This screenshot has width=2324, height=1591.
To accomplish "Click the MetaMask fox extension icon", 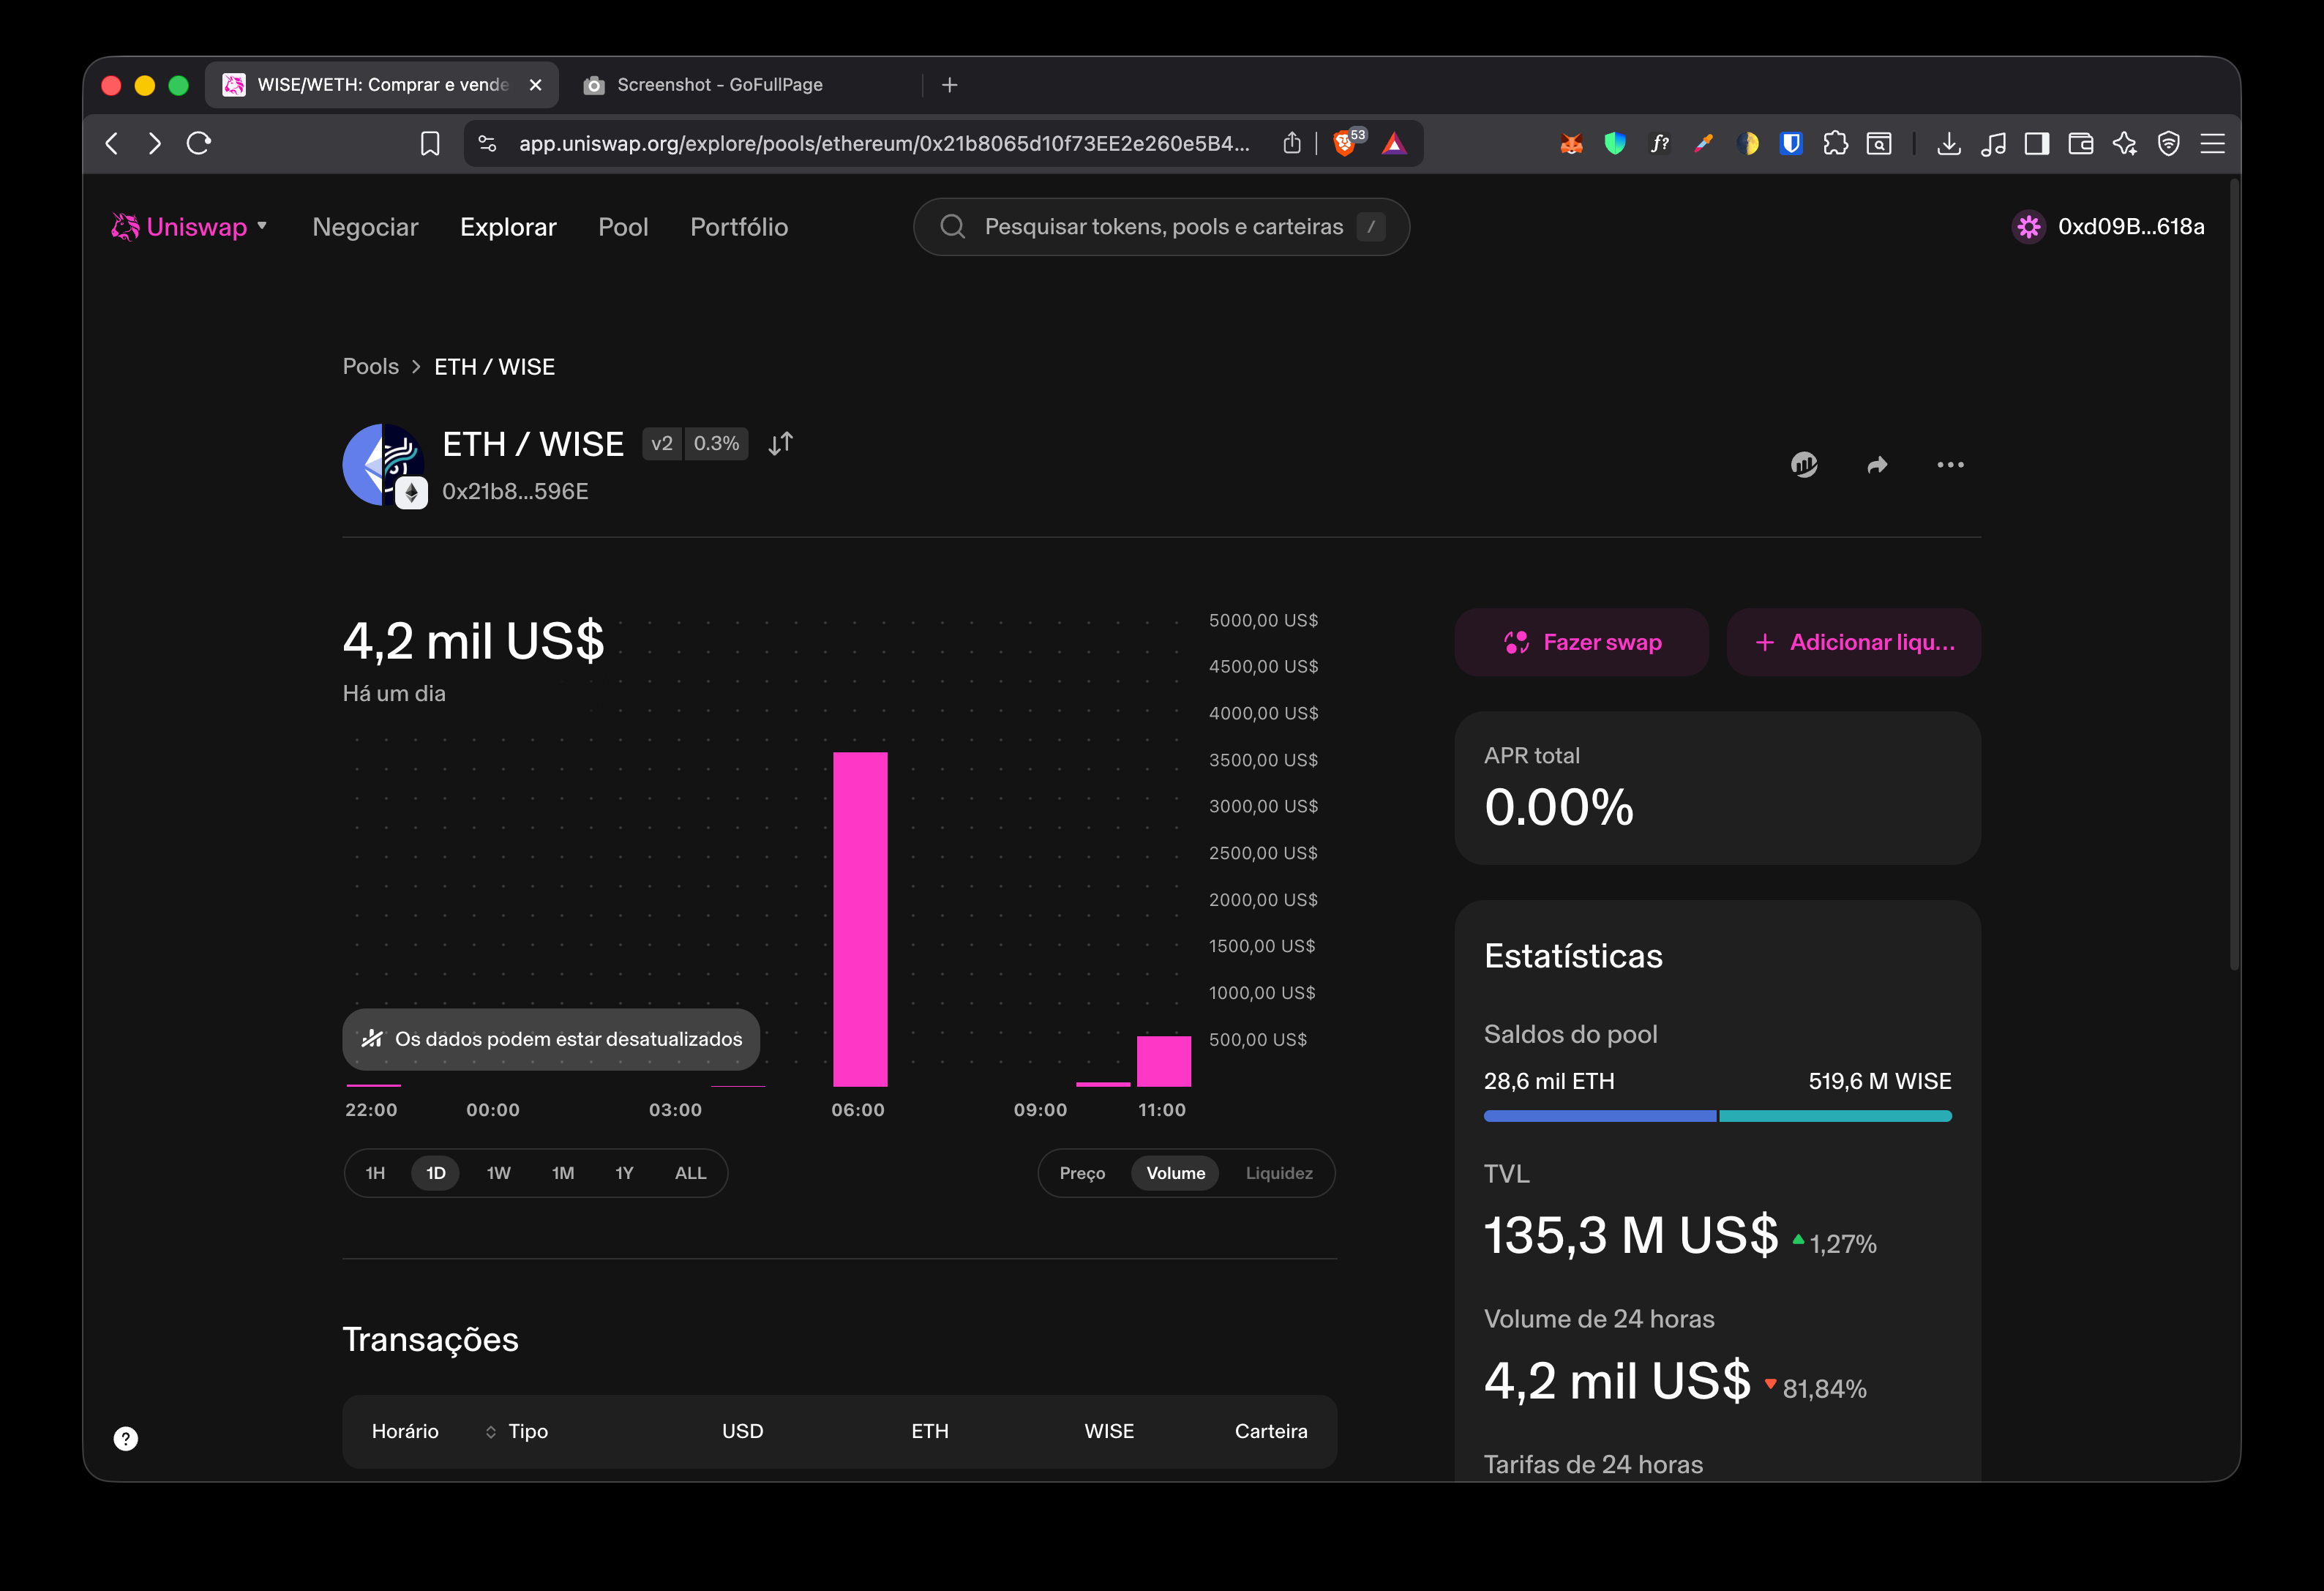I will [1571, 144].
